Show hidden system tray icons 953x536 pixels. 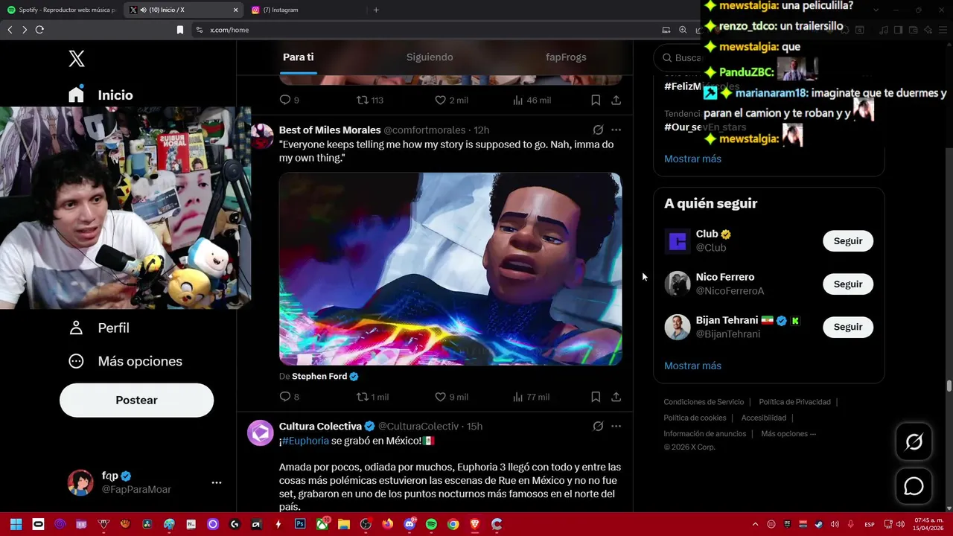755,524
